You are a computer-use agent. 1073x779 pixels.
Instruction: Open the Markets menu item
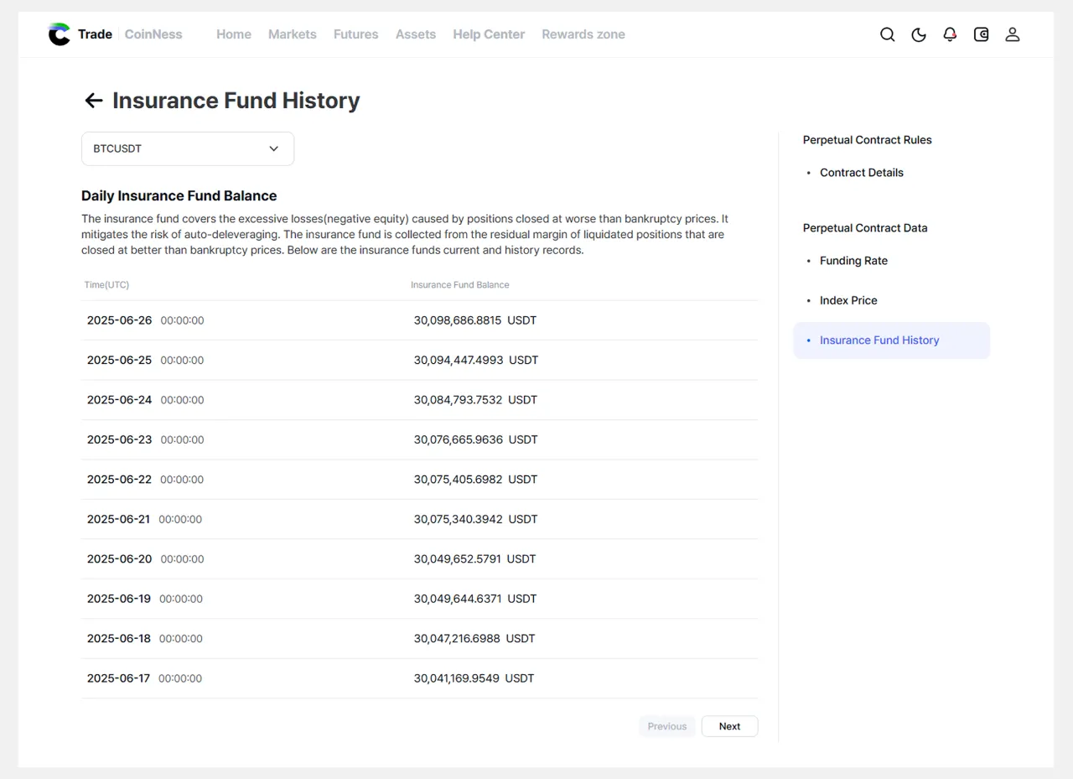pos(292,34)
